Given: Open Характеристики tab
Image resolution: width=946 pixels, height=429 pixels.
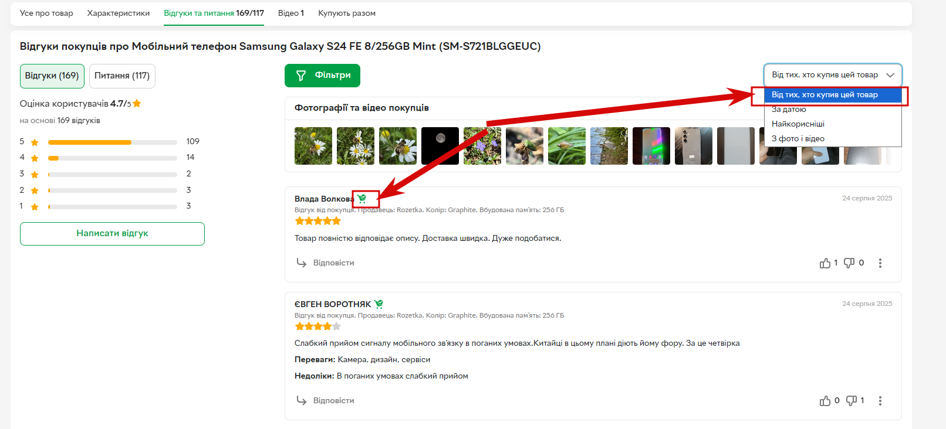Looking at the screenshot, I should pyautogui.click(x=119, y=13).
